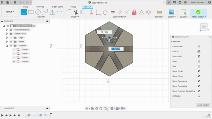
Task: Open the MODIFY dropdown menu
Action: (x=75, y=17)
